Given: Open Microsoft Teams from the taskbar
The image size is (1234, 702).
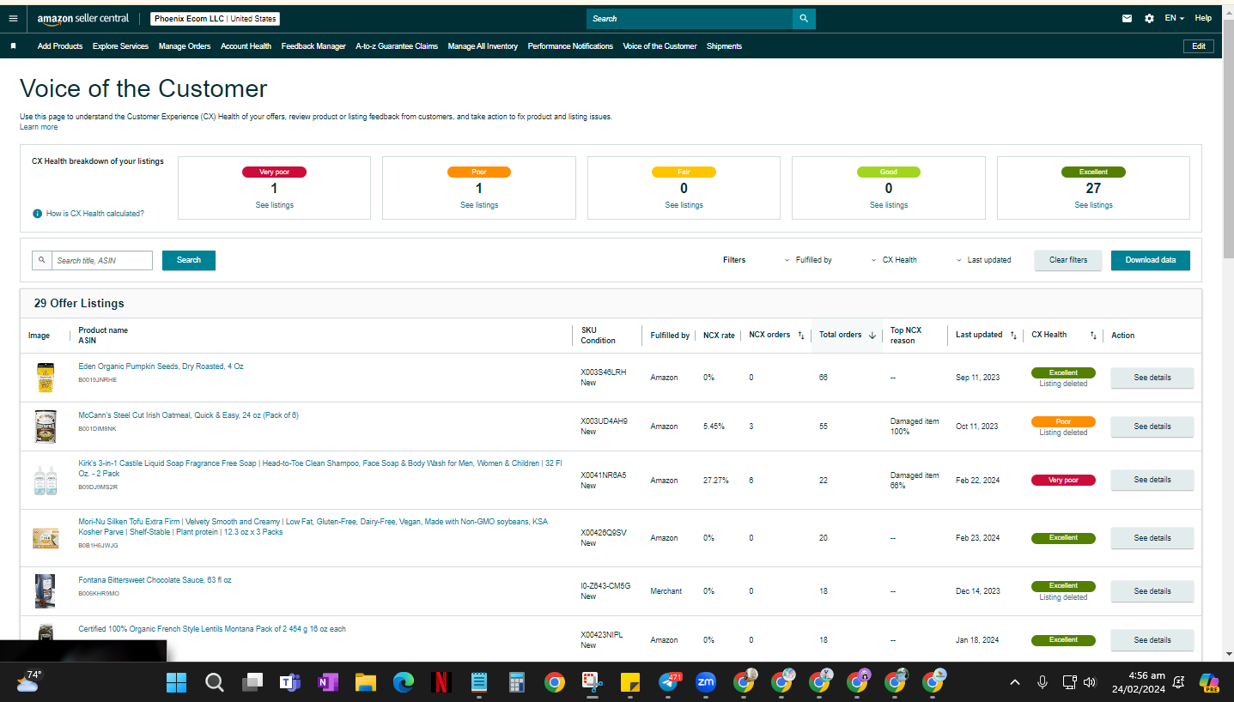Looking at the screenshot, I should pos(289,683).
